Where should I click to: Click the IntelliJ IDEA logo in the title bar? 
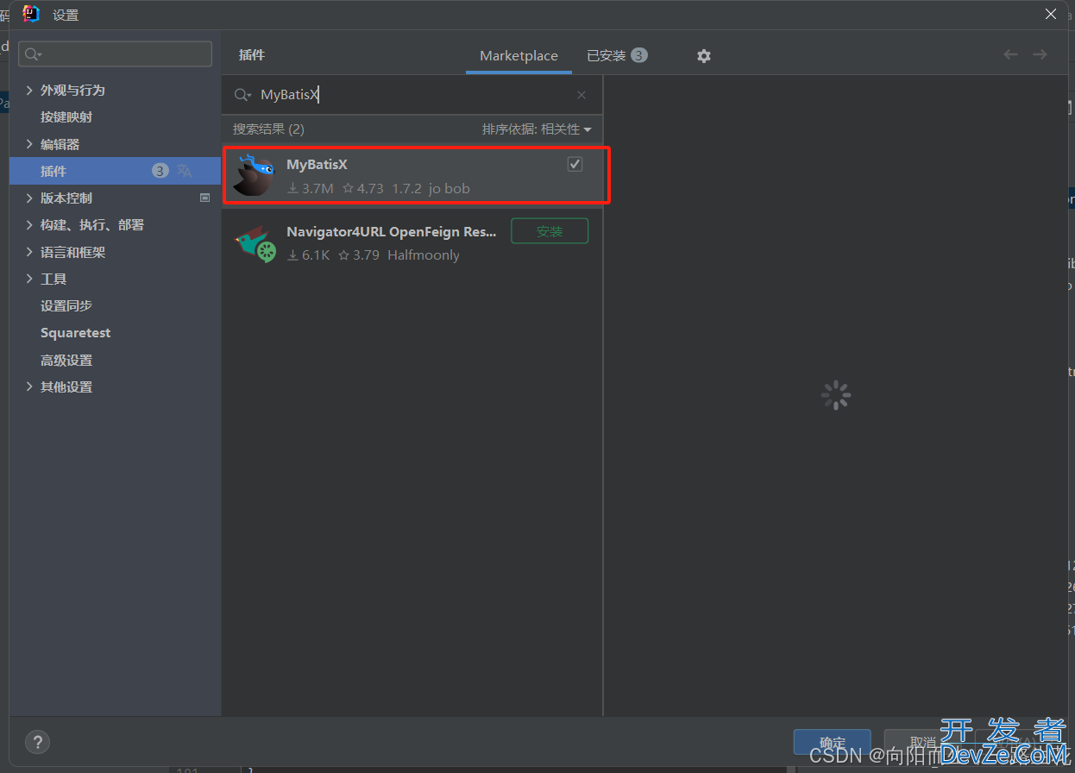[31, 14]
